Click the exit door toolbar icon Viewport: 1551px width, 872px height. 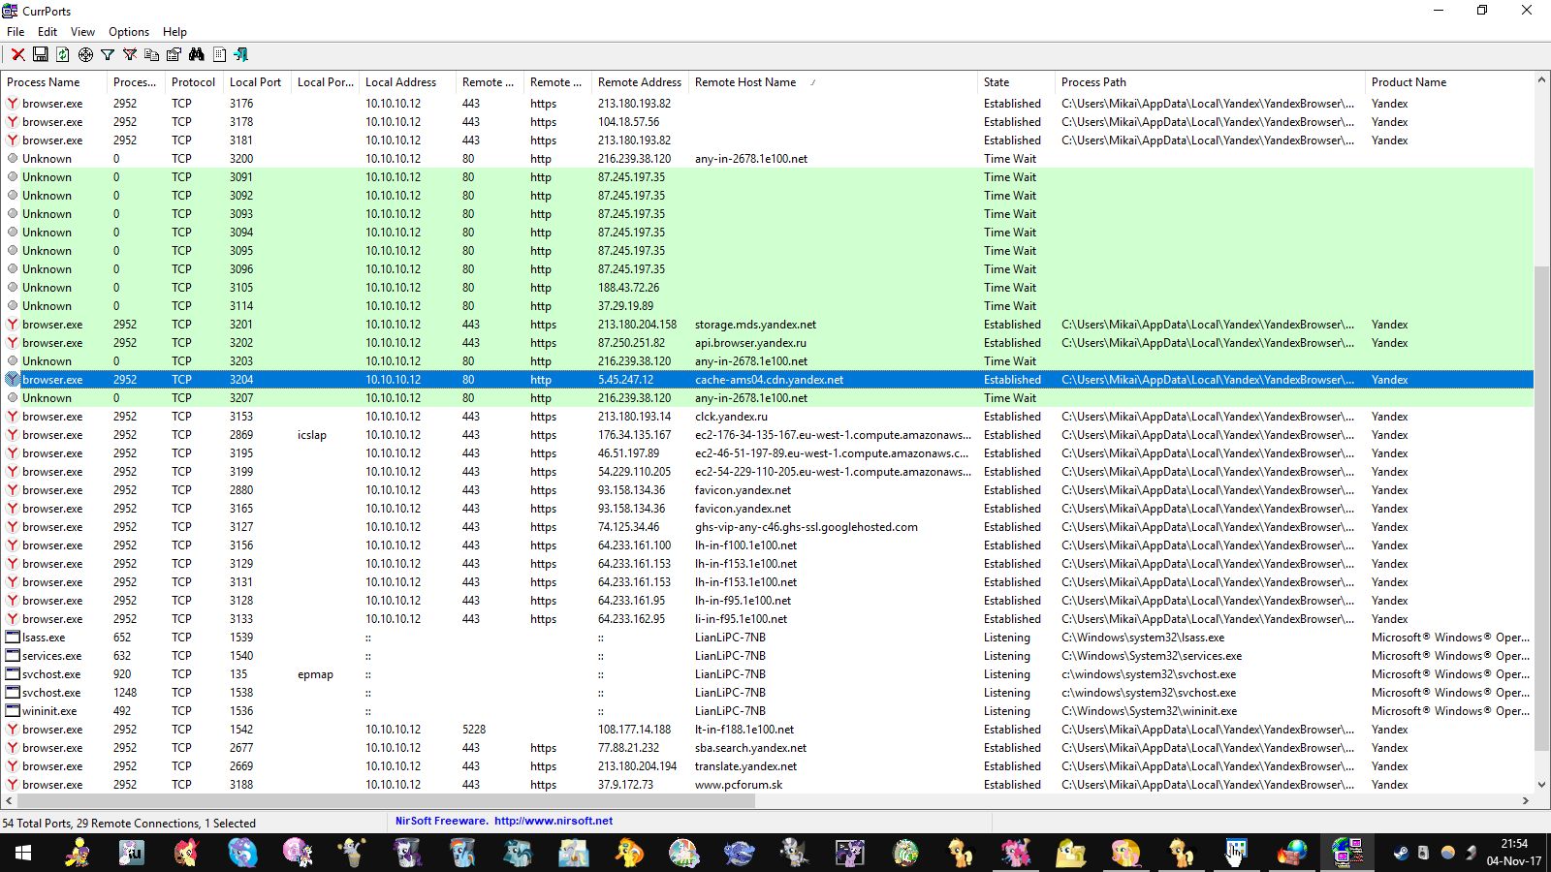pos(241,54)
